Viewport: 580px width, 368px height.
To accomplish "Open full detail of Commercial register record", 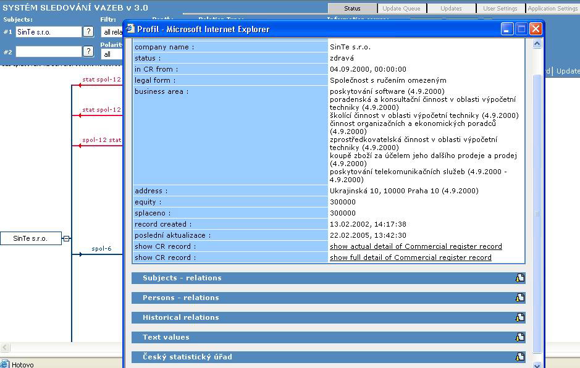I will tap(411, 257).
